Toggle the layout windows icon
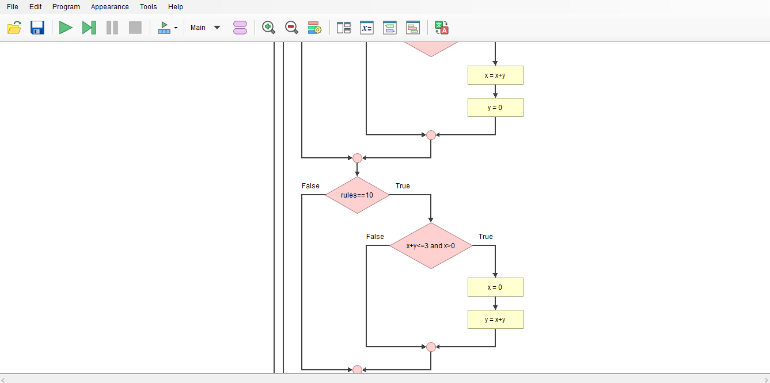This screenshot has width=770, height=383. [x=344, y=28]
